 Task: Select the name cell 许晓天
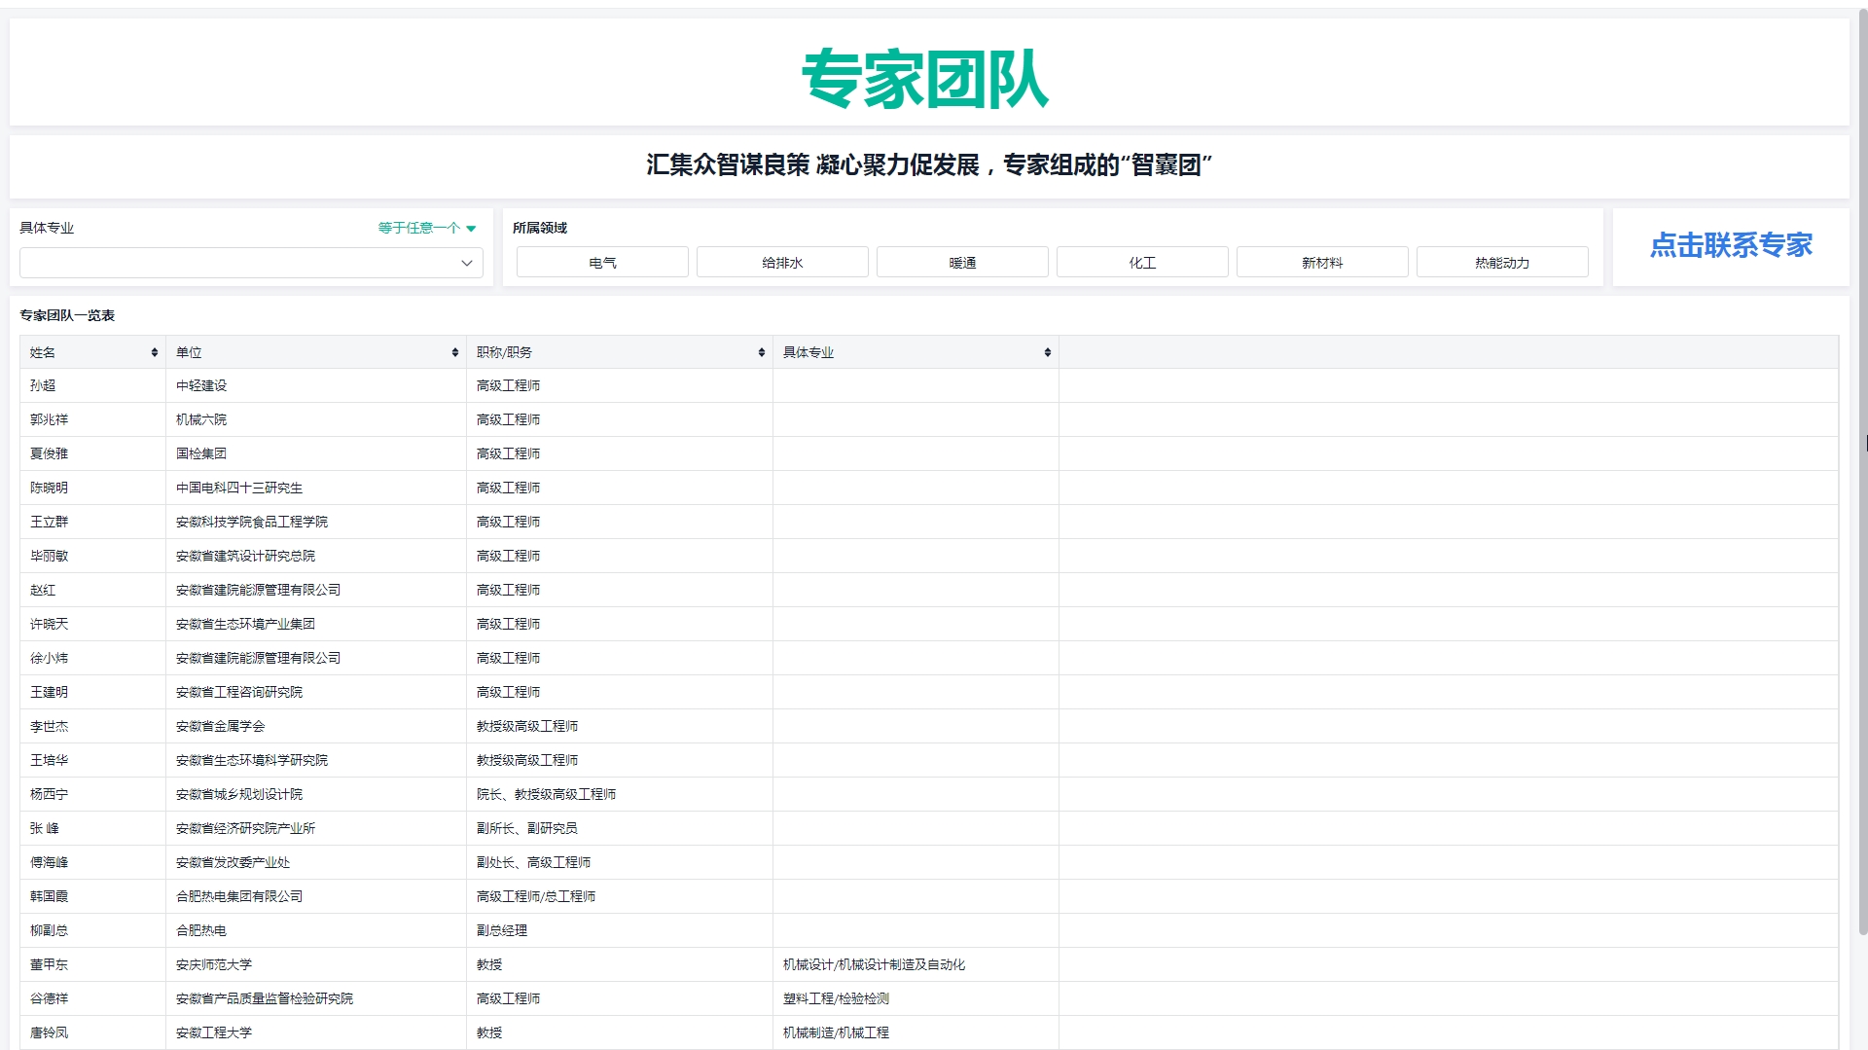click(92, 624)
